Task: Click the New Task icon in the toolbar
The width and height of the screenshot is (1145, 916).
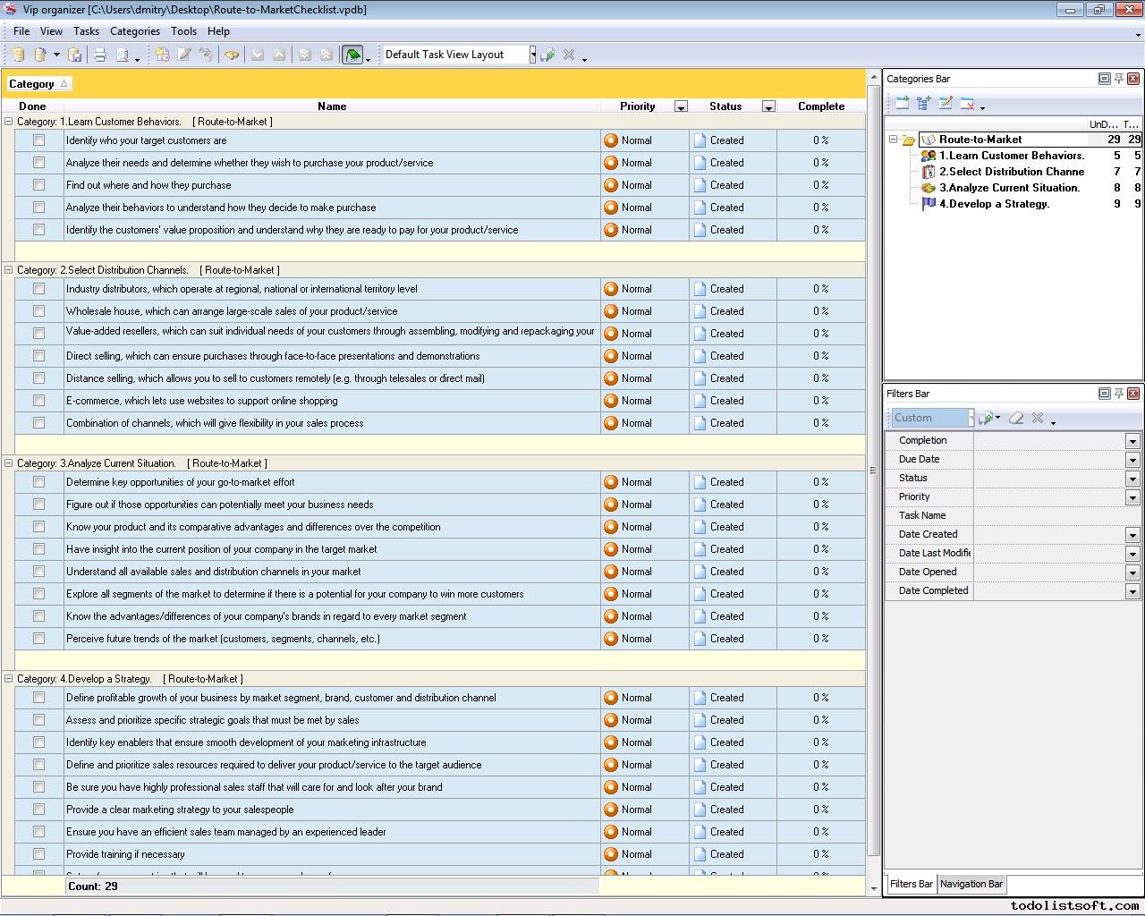Action: pos(162,55)
